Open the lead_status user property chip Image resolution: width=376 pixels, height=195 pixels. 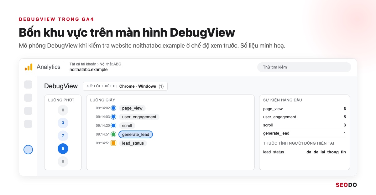click(133, 143)
